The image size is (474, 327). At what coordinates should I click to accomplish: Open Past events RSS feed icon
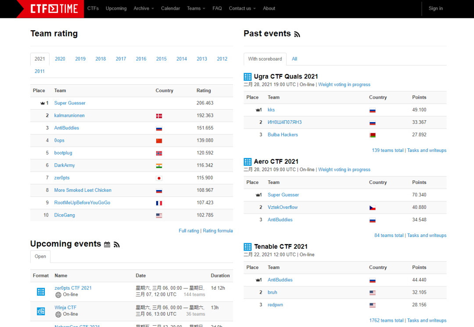[297, 34]
